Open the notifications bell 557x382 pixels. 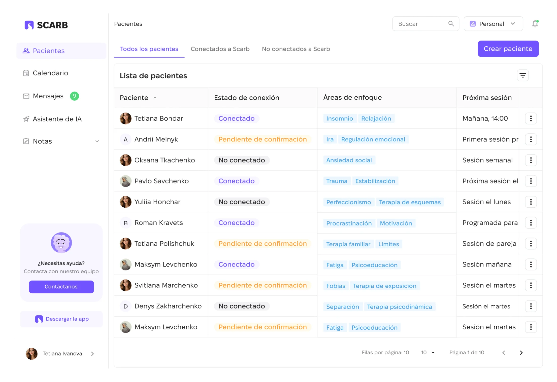[x=535, y=24]
